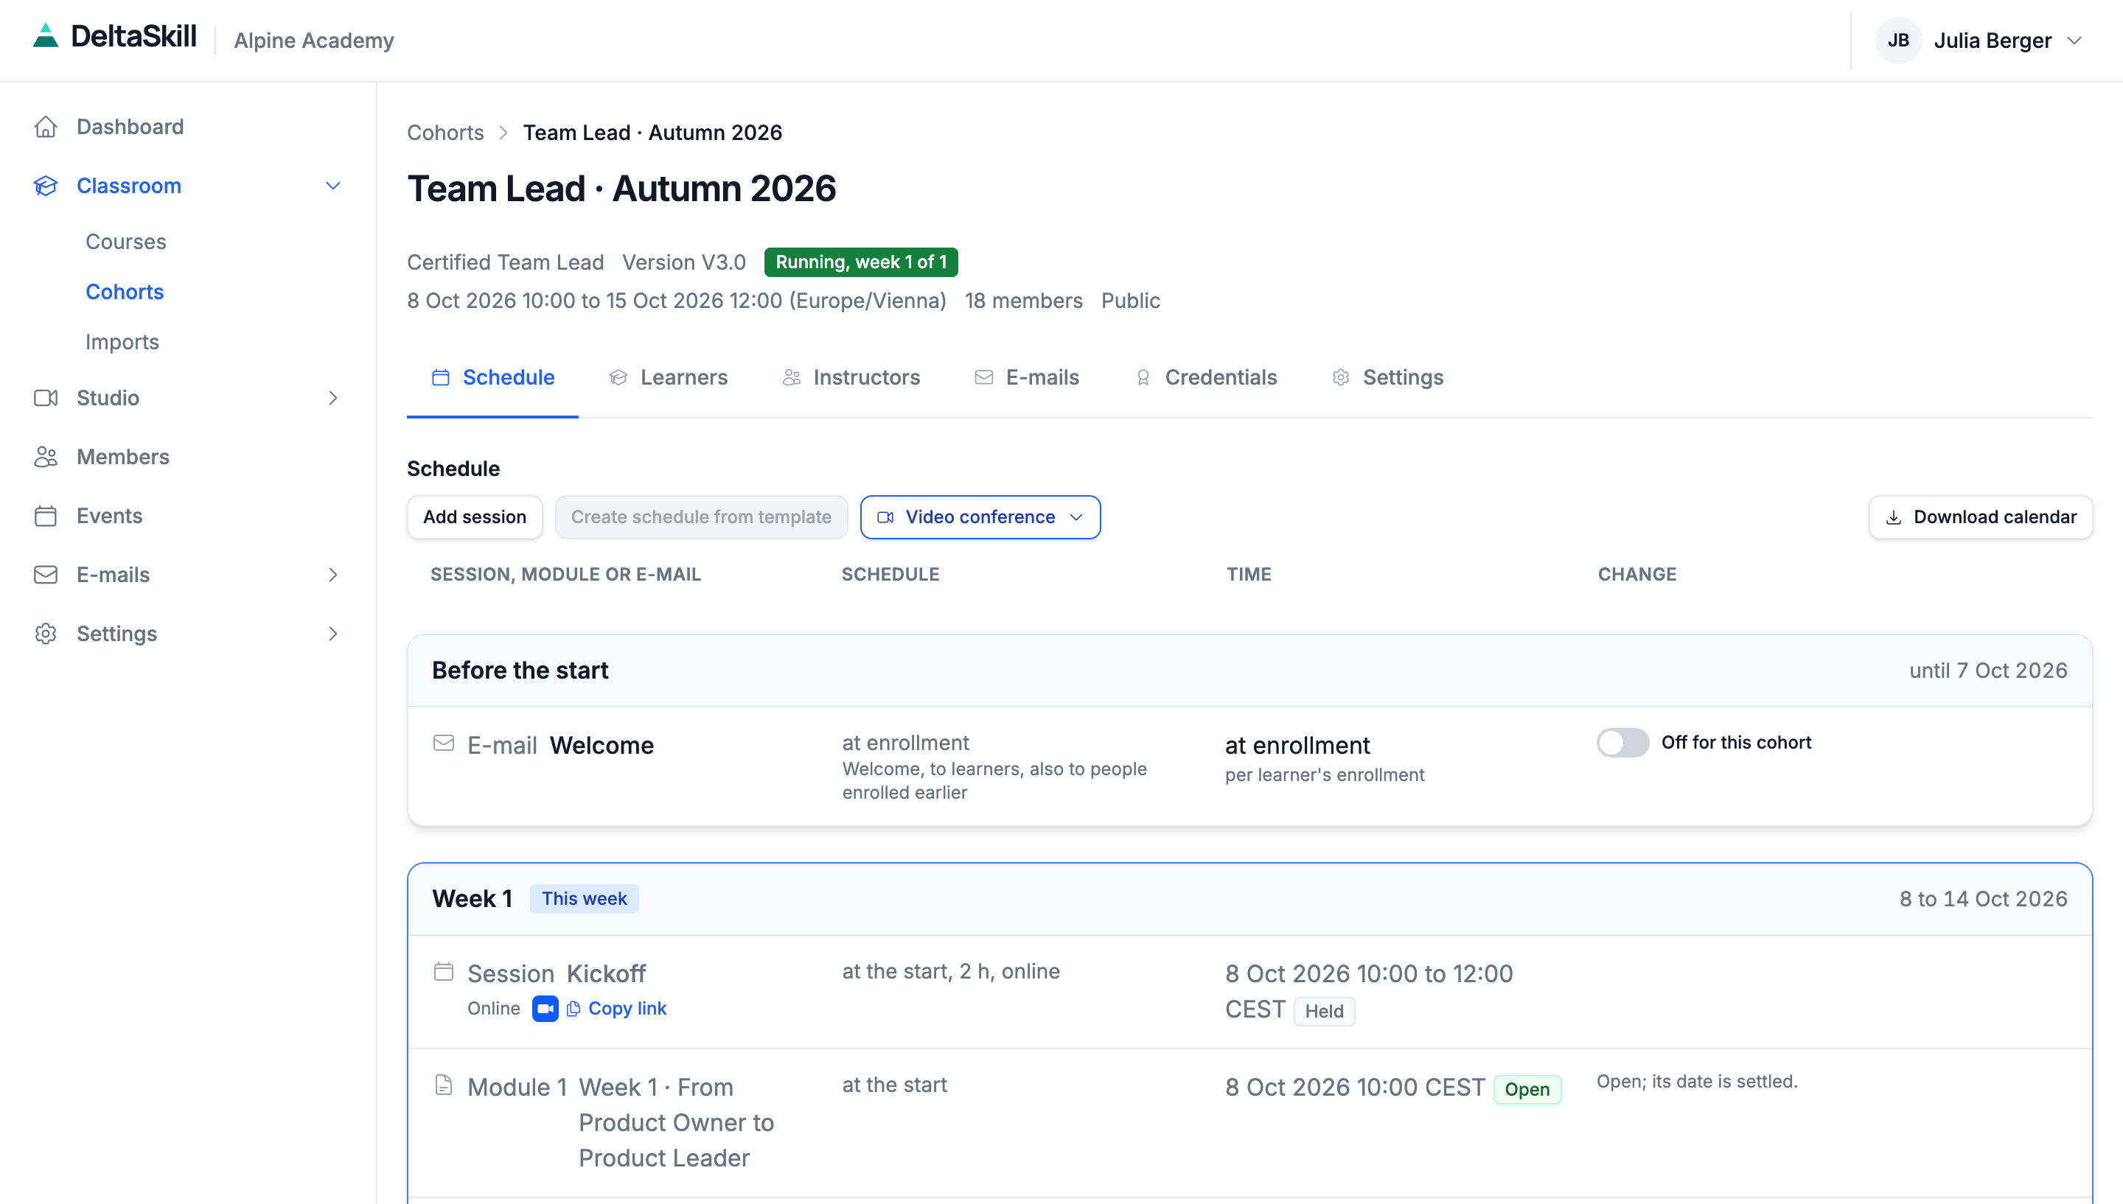Click the sidebar Settings gear icon
The image size is (2123, 1204).
tap(46, 634)
